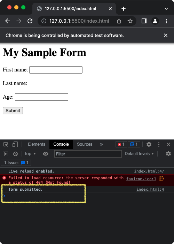Image resolution: width=174 pixels, height=244 pixels.
Task: Open the Chrome profile avatar menu
Action: (155, 21)
